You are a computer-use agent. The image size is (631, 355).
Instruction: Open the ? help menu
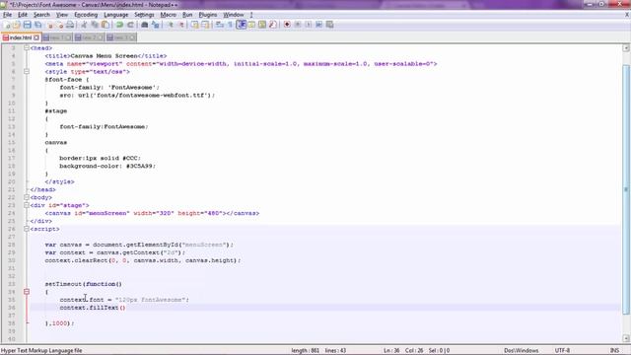tap(251, 15)
